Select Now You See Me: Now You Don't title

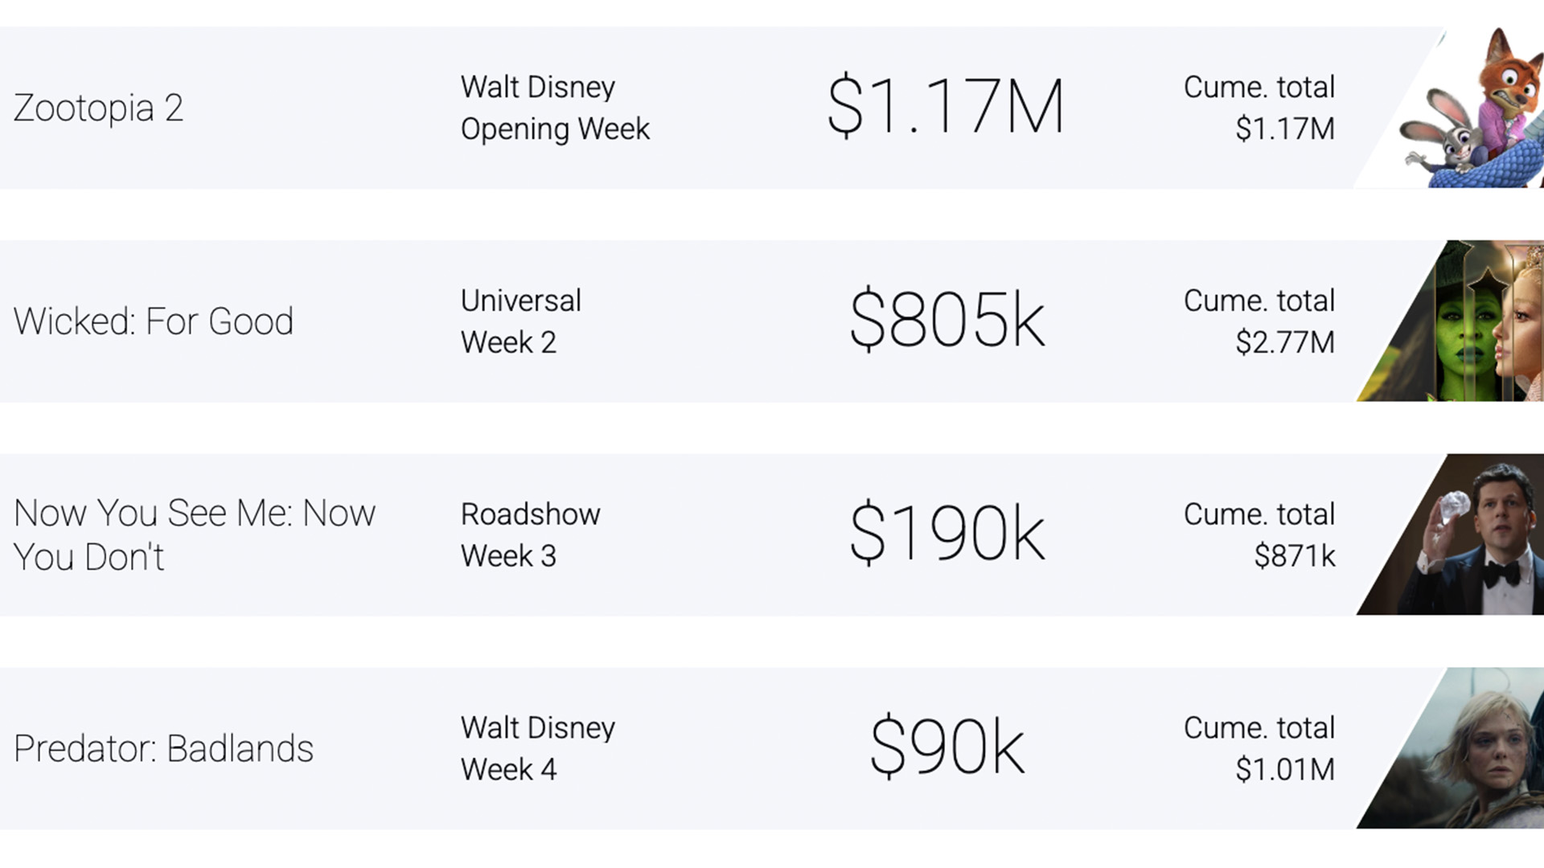pyautogui.click(x=195, y=535)
